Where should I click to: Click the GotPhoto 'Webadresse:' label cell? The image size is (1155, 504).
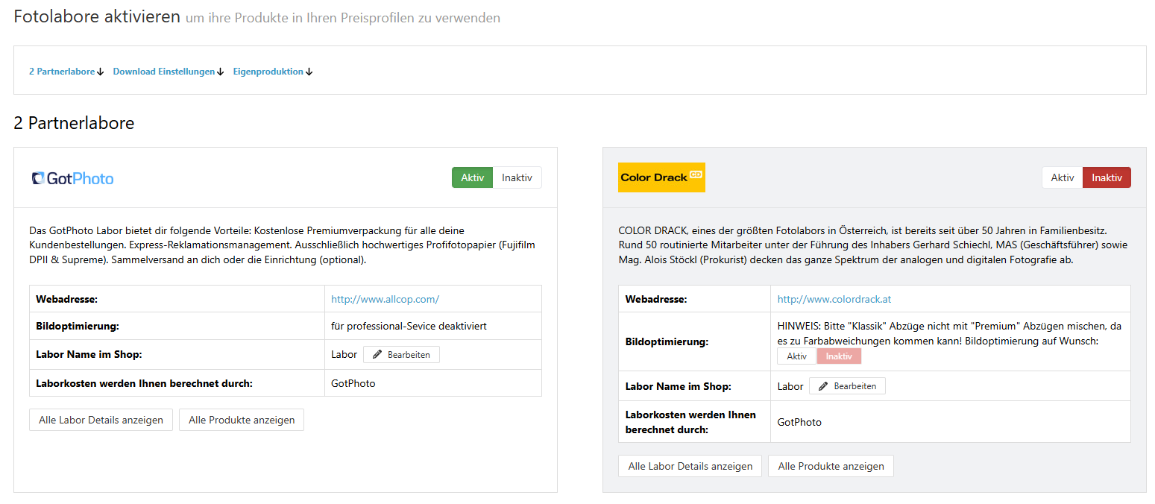tap(177, 299)
